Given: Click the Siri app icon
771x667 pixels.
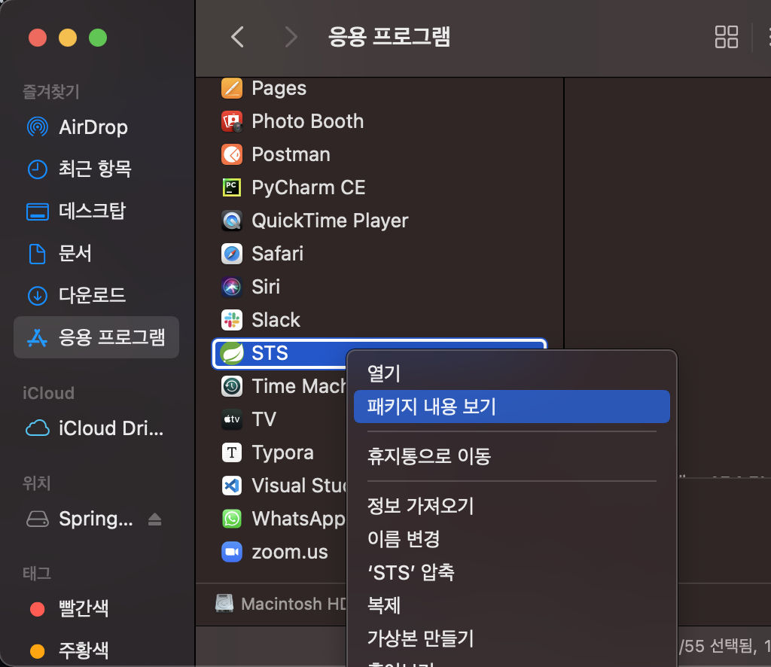Looking at the screenshot, I should point(232,287).
